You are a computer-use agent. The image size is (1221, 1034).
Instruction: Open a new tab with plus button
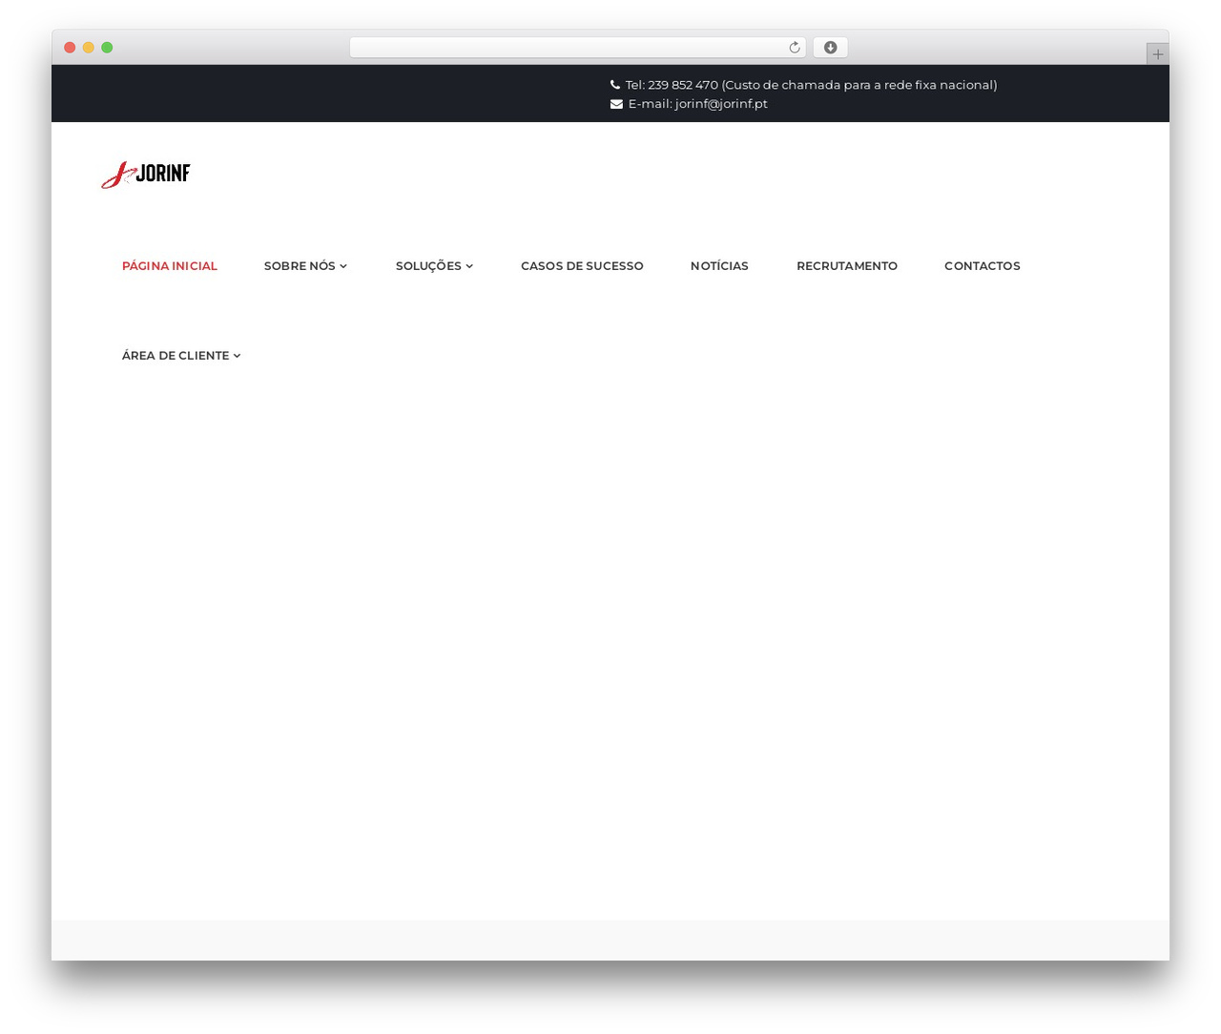1158,54
